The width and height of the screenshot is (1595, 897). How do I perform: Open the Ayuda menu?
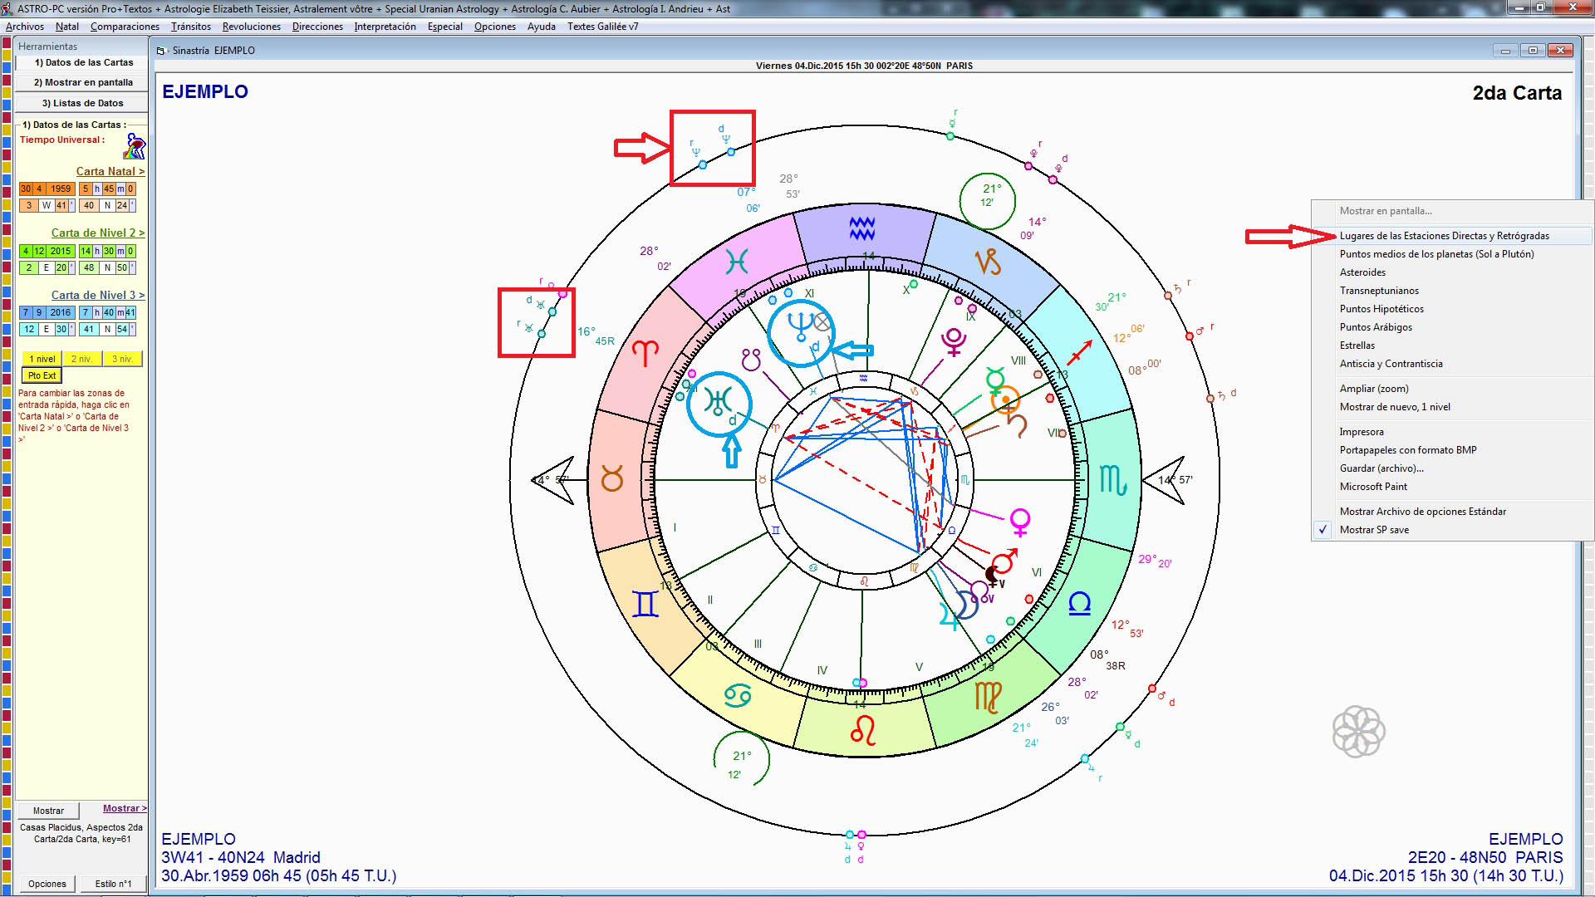click(x=541, y=27)
